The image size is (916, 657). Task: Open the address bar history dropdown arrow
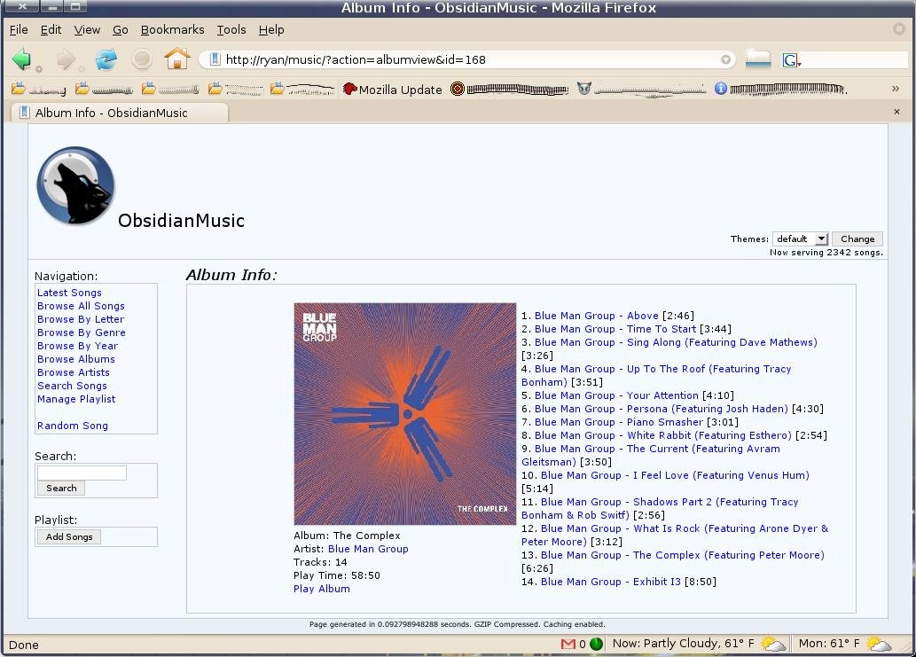click(x=725, y=59)
